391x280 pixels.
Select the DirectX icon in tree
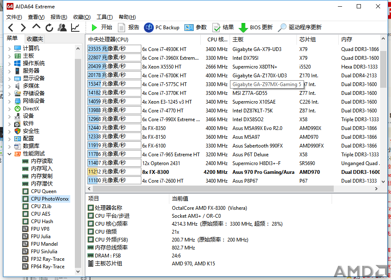18,109
